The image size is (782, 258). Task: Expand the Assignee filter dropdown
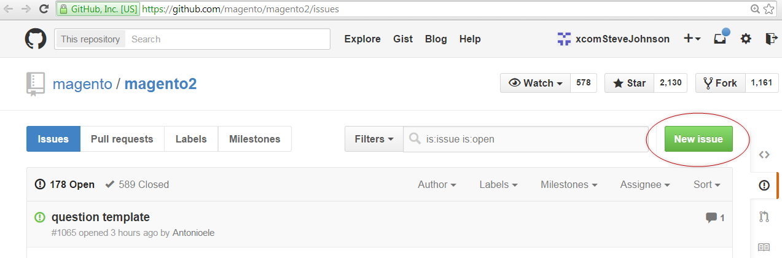click(x=645, y=184)
